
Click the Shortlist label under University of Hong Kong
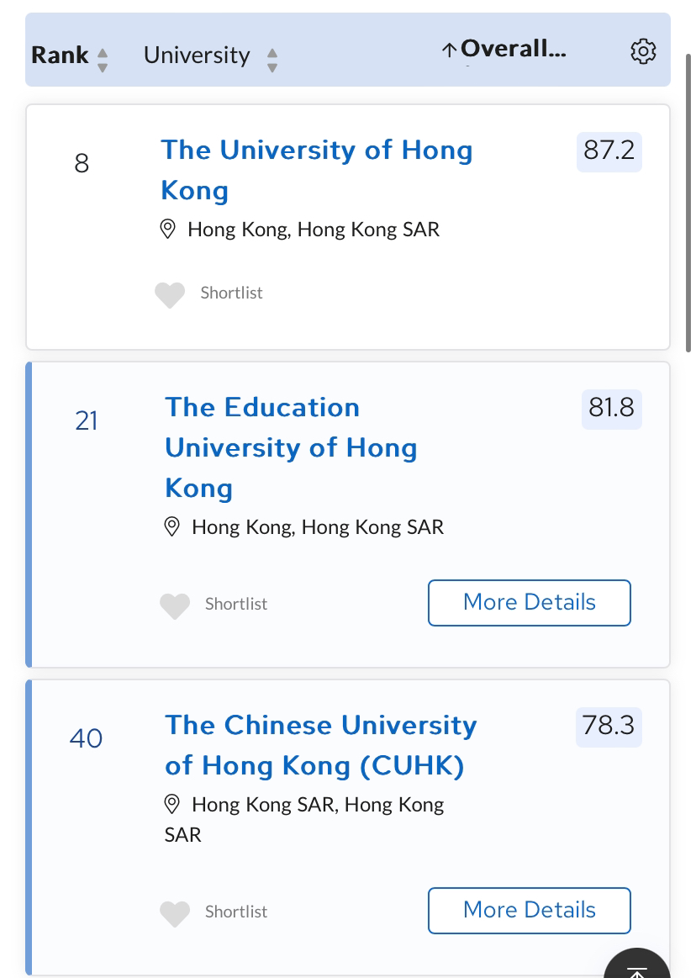pos(231,293)
